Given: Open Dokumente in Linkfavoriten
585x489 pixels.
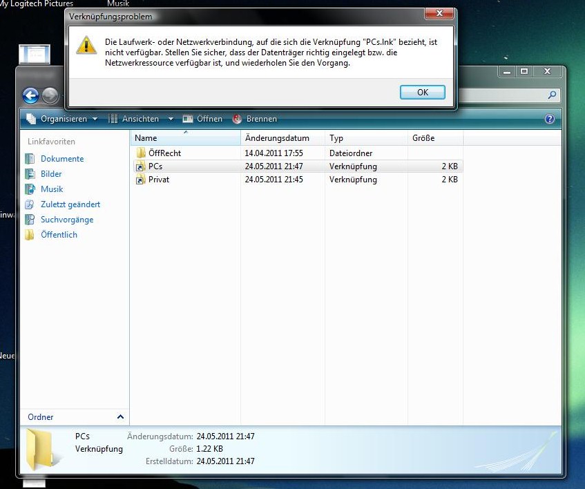Looking at the screenshot, I should (x=61, y=159).
